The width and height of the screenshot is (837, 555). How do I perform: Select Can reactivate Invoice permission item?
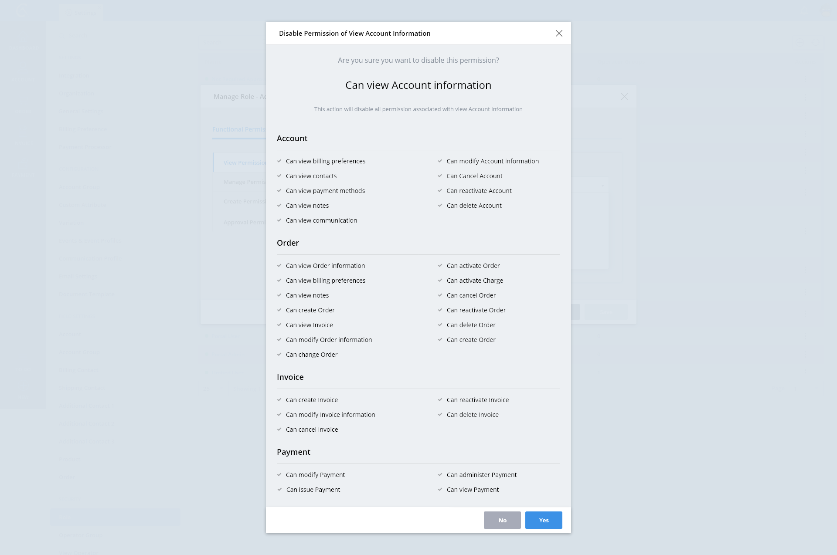click(477, 400)
